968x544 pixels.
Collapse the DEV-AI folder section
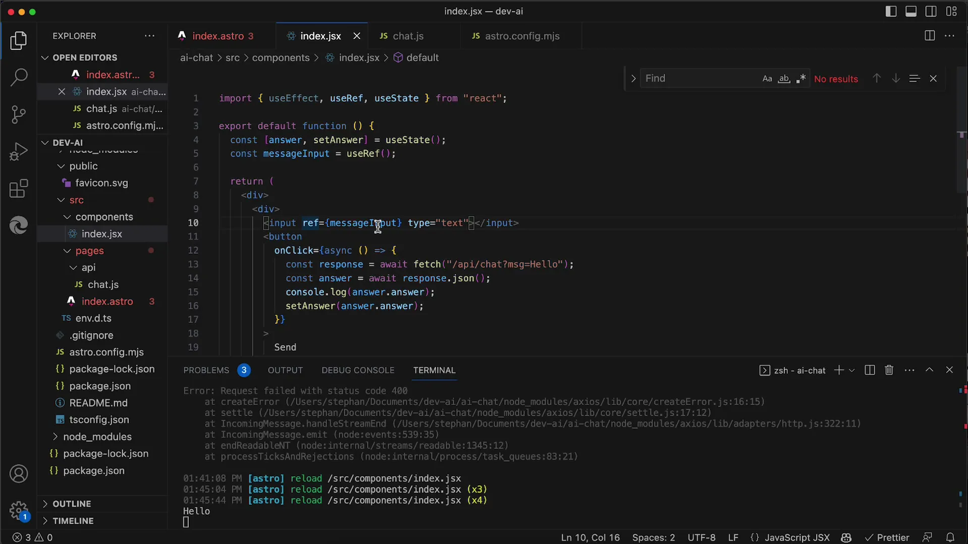click(x=45, y=143)
